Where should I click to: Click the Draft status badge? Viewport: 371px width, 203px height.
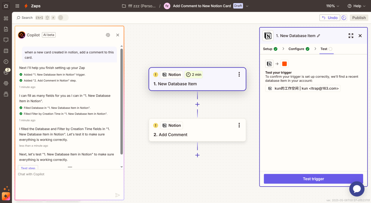(238, 6)
